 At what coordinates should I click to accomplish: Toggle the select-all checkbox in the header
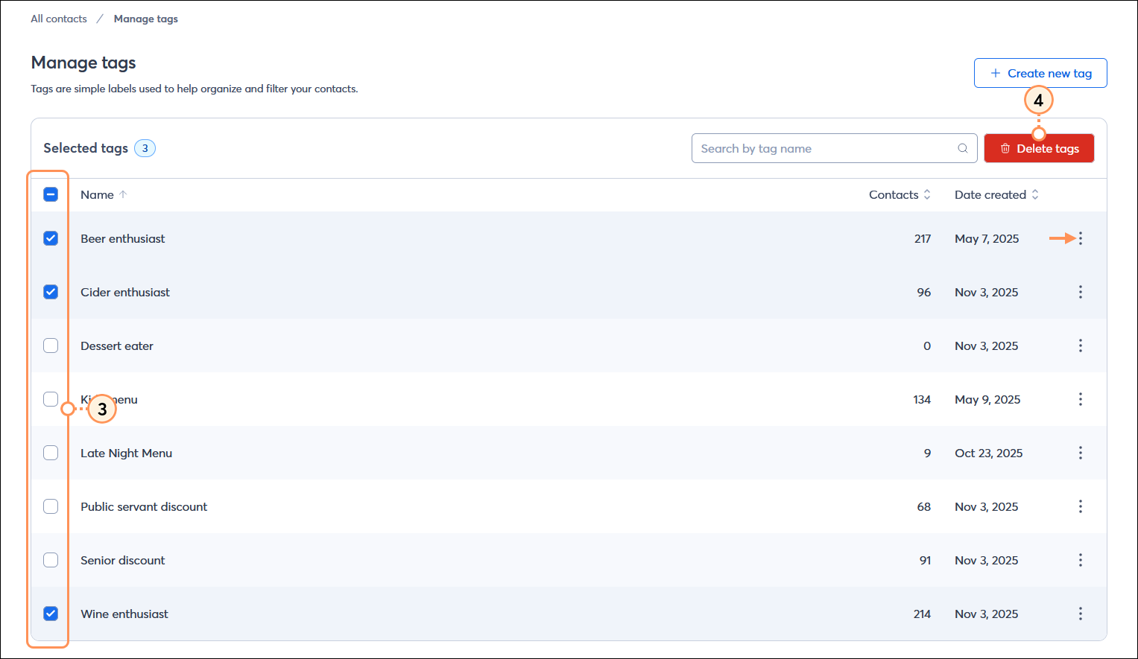click(51, 194)
